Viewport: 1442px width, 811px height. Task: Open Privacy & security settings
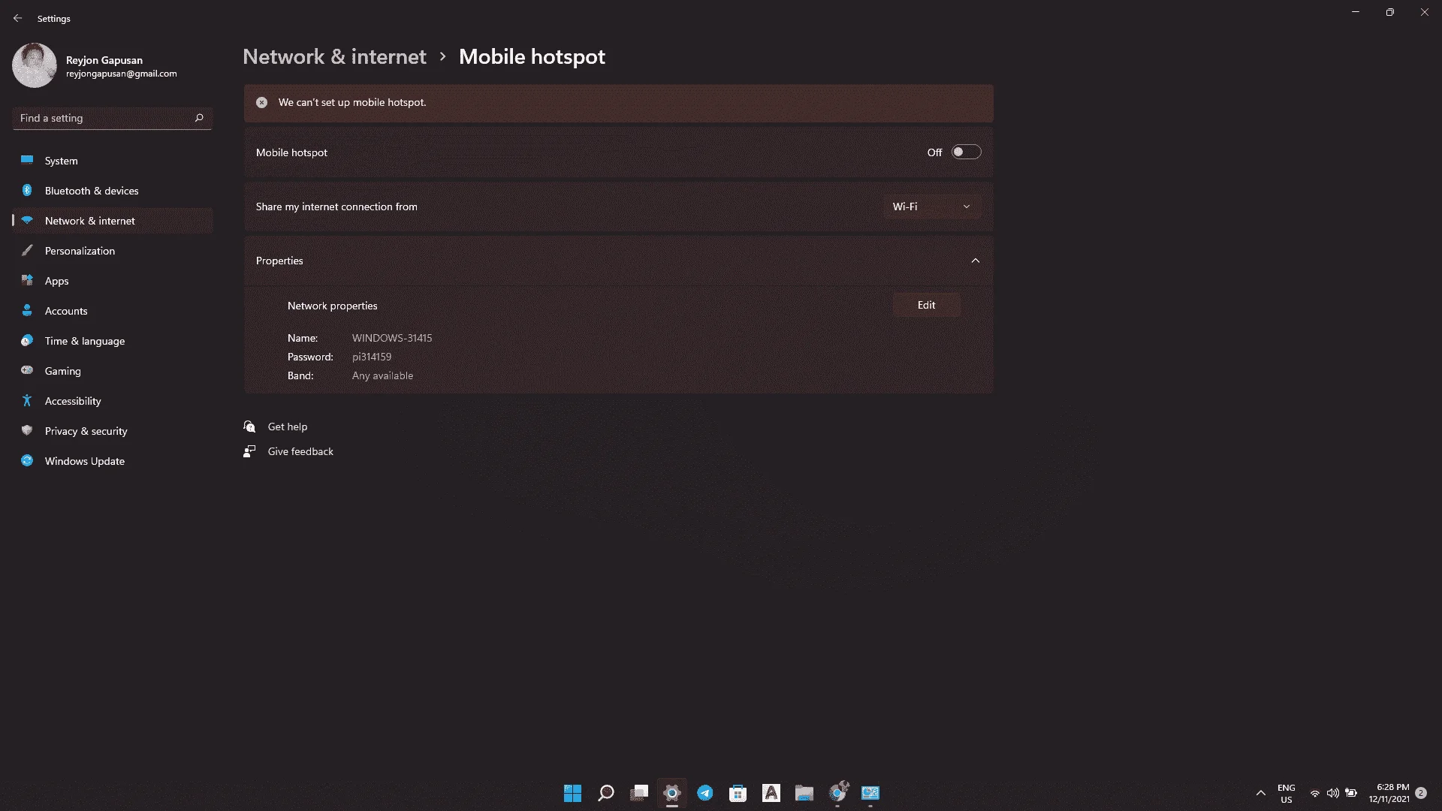tap(113, 431)
